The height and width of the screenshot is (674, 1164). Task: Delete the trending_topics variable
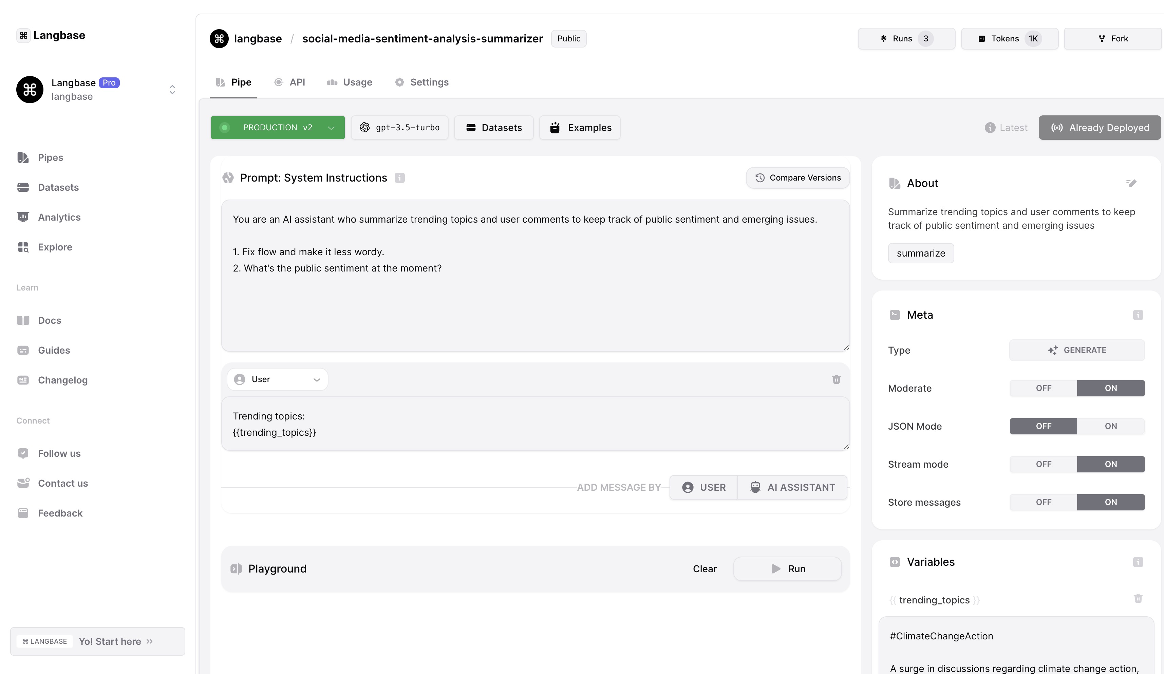click(1138, 598)
